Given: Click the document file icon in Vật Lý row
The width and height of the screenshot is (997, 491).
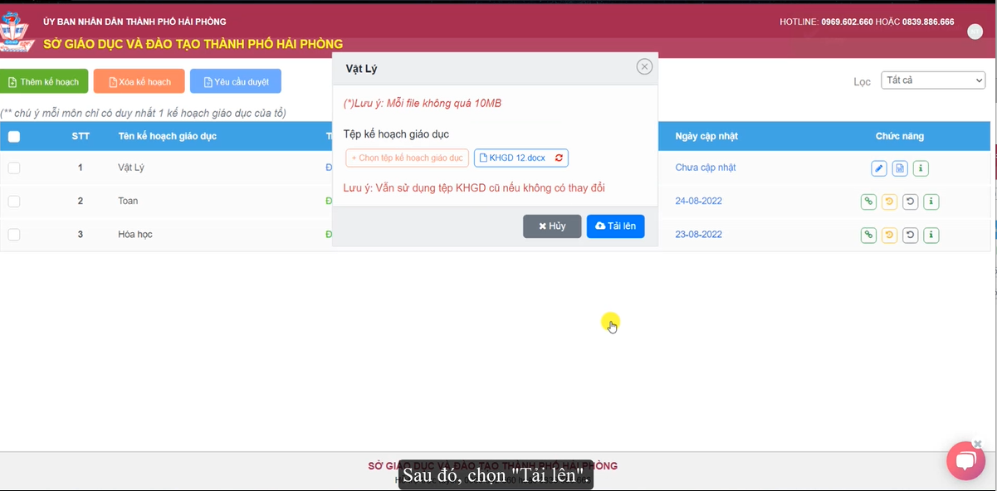Looking at the screenshot, I should click(x=900, y=168).
